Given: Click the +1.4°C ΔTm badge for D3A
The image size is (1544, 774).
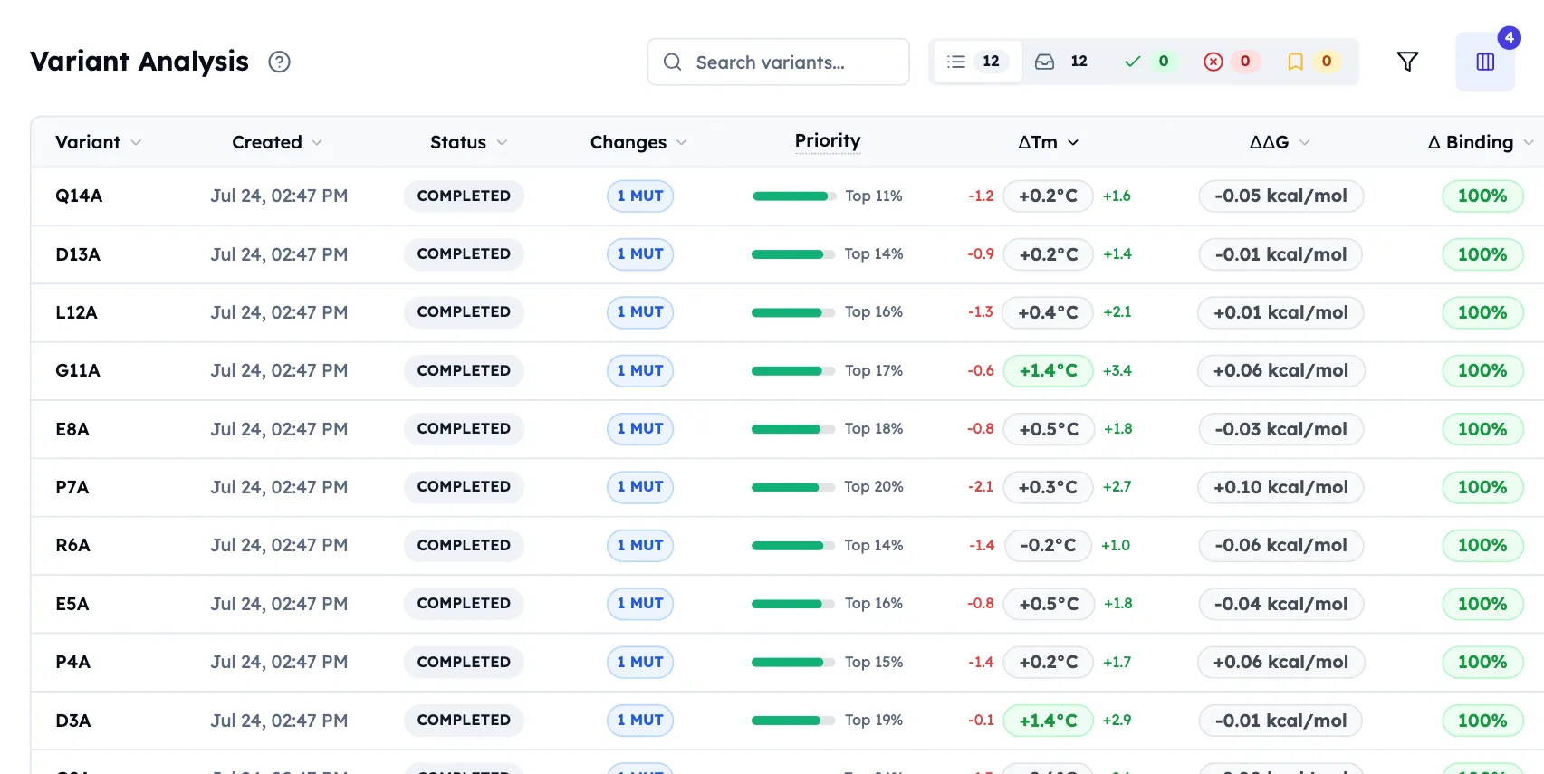Looking at the screenshot, I should 1048,721.
